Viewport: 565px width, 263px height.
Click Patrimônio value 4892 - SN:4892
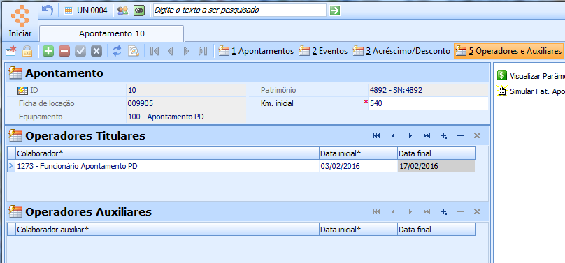tap(428, 90)
